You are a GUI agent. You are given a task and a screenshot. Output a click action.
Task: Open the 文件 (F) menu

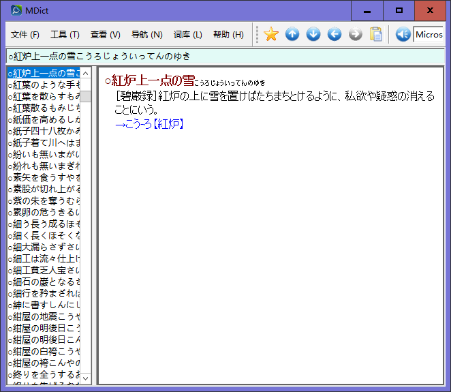[25, 35]
